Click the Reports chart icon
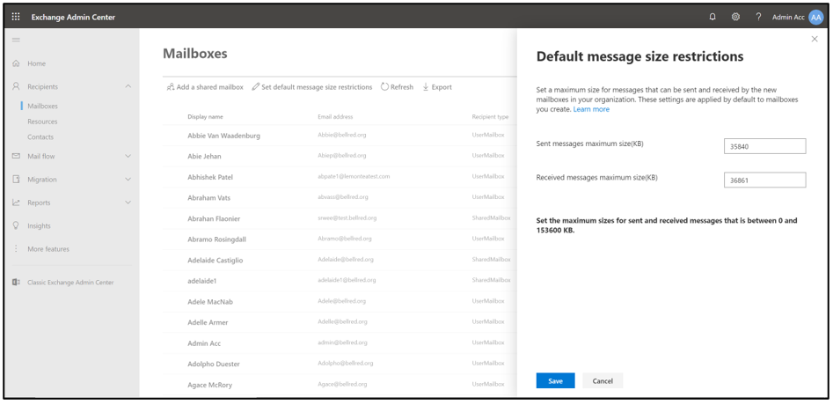This screenshot has width=833, height=405. click(16, 202)
